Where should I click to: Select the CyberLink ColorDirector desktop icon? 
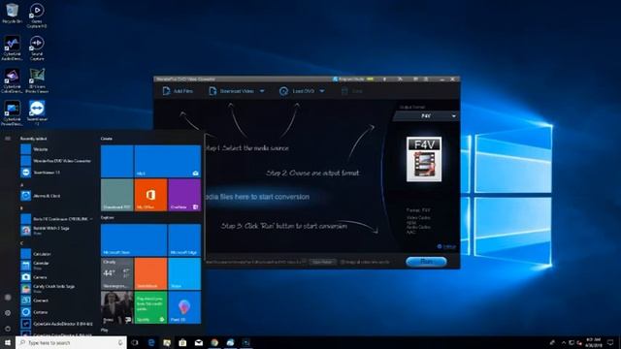(12, 81)
